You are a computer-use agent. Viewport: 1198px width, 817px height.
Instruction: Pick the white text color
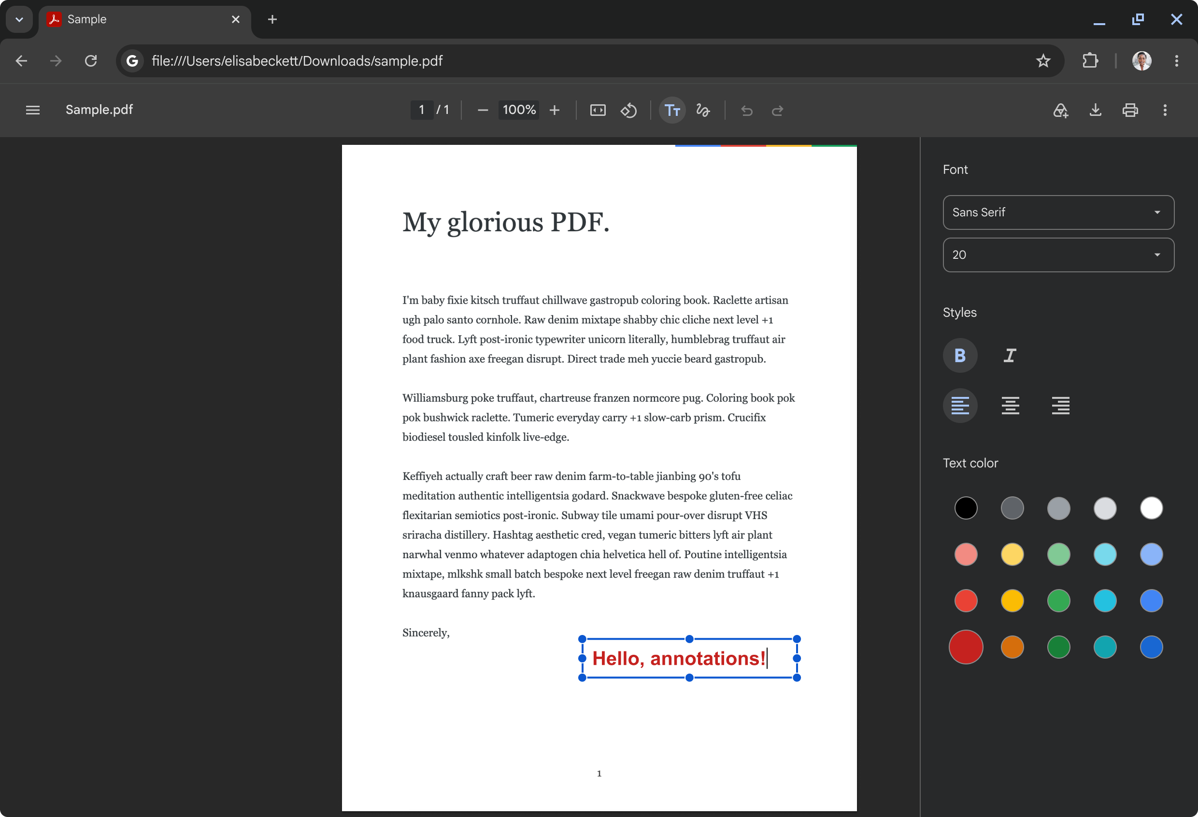coord(1151,508)
